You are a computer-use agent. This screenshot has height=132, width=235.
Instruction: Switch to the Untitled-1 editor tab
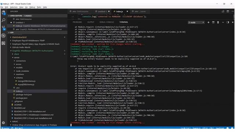click(102, 11)
